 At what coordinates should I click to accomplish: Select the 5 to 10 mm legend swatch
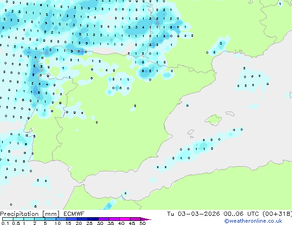coord(50,219)
